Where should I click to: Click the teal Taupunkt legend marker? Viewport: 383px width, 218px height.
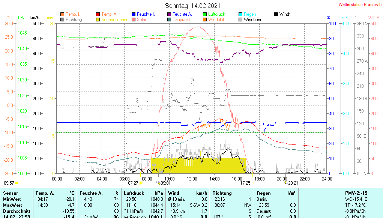169,20
